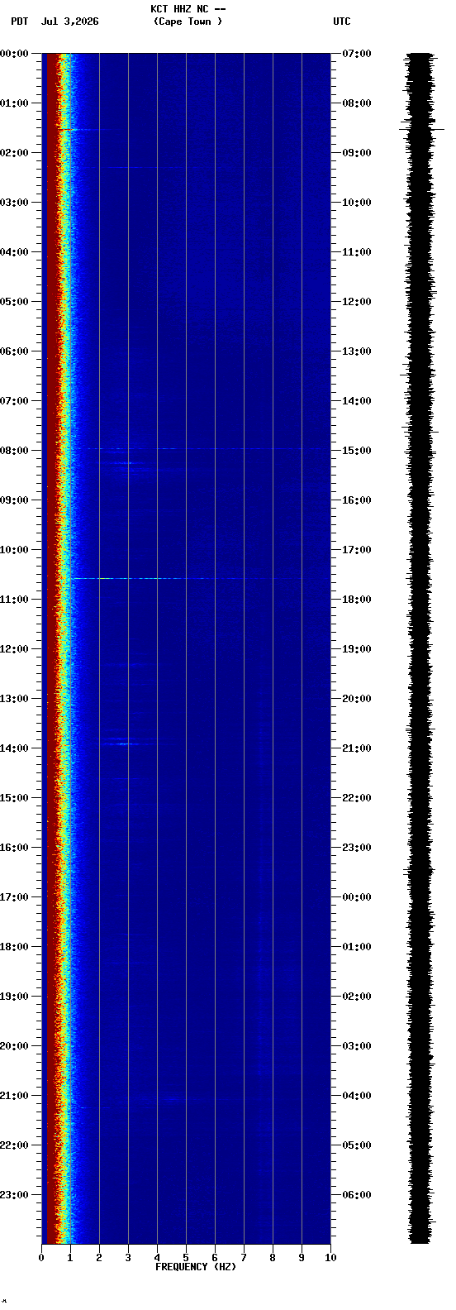Image resolution: width=456 pixels, height=1310 pixels.
Task: Click the PDT time label '00:00'
Action: 14,54
